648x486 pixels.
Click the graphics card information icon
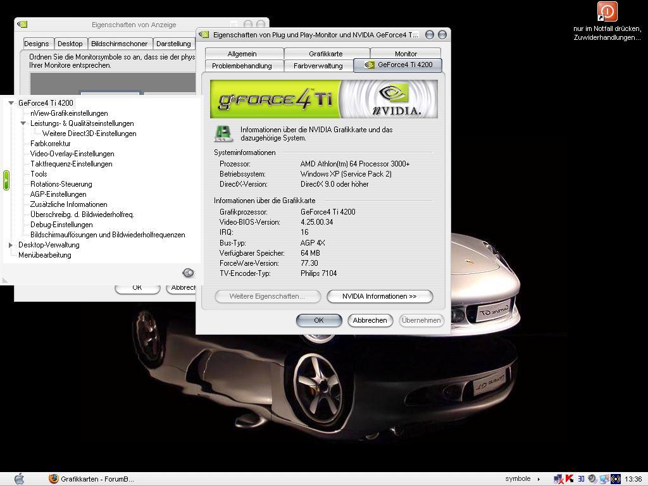pos(223,134)
